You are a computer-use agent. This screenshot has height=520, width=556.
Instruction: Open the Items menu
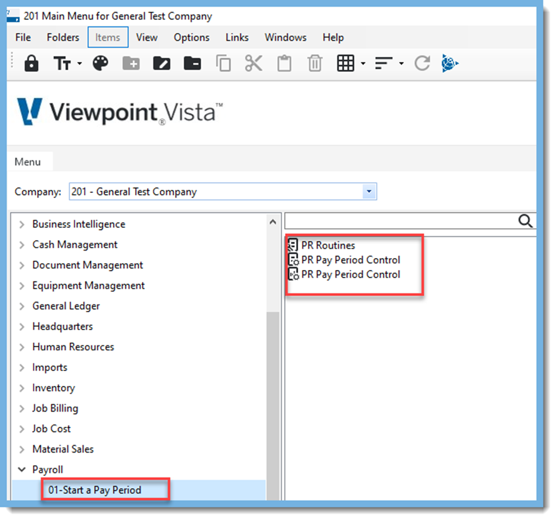pos(108,37)
